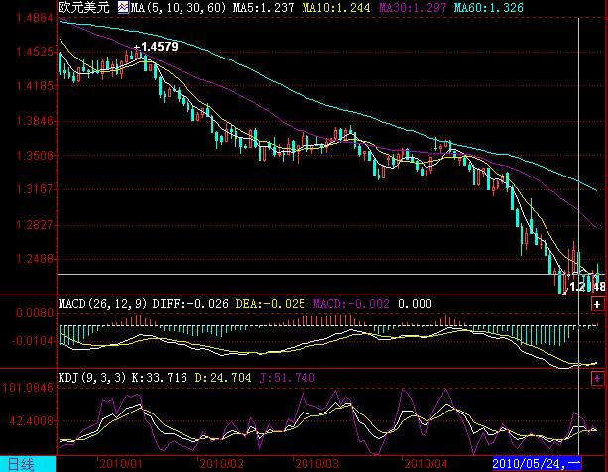
Task: Click the yellow D:24.704 value
Action: 223,378
